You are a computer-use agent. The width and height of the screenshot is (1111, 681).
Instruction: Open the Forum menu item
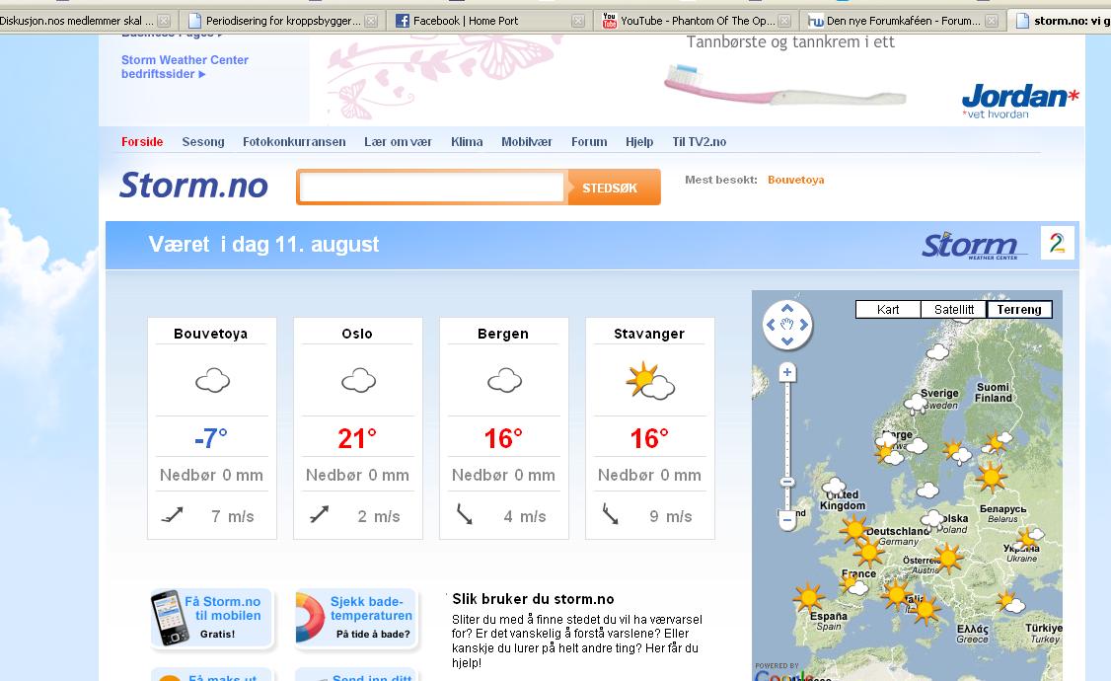click(589, 142)
